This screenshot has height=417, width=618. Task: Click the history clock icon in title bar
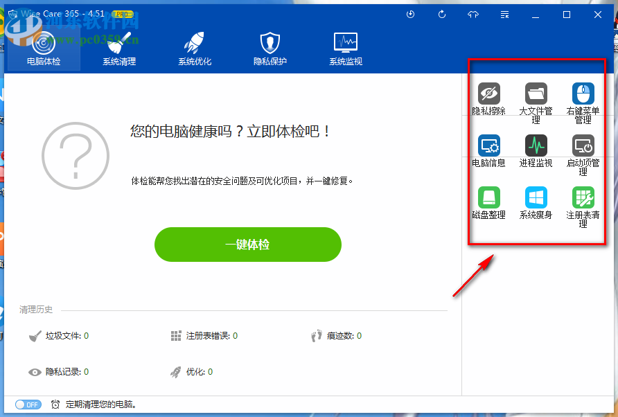(410, 14)
